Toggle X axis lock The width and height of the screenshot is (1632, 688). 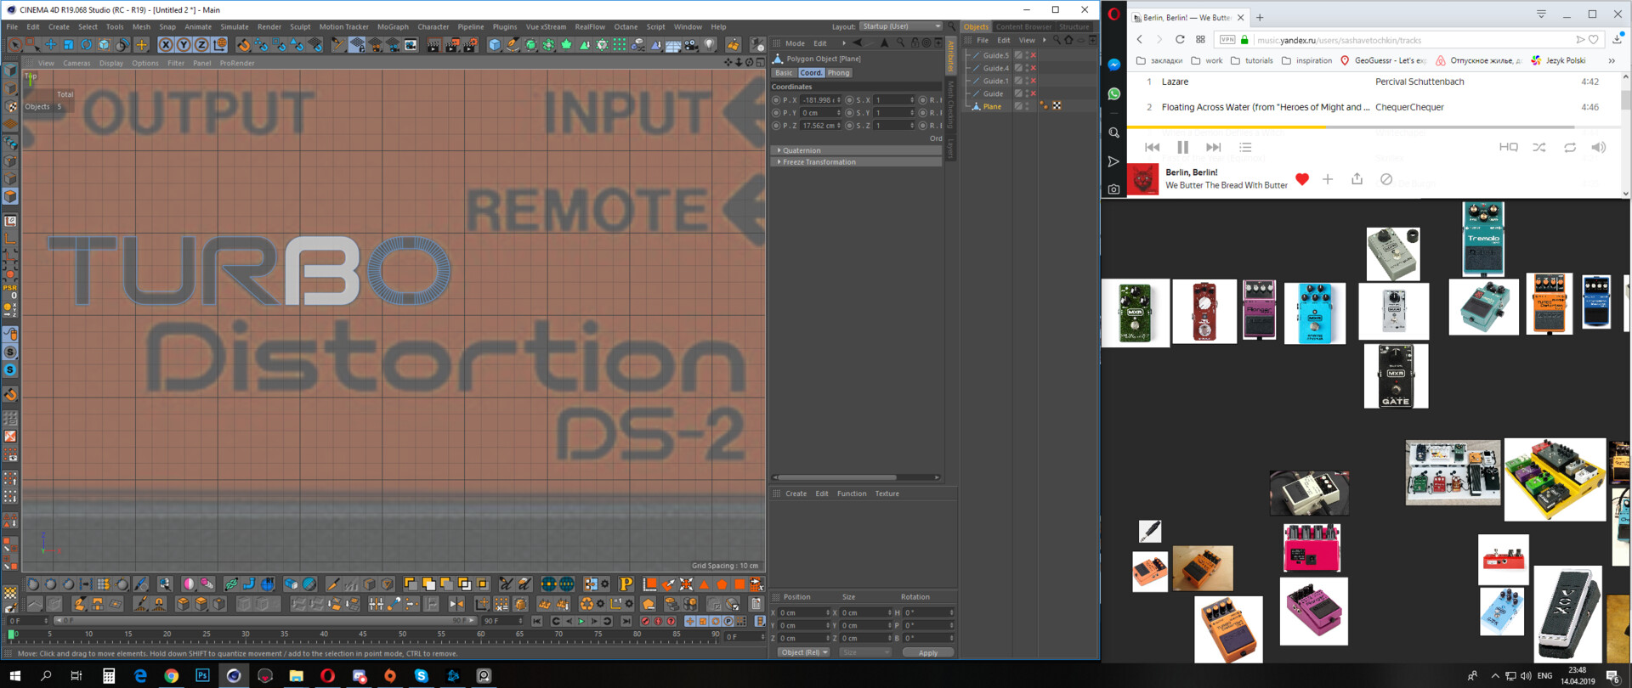pos(166,44)
